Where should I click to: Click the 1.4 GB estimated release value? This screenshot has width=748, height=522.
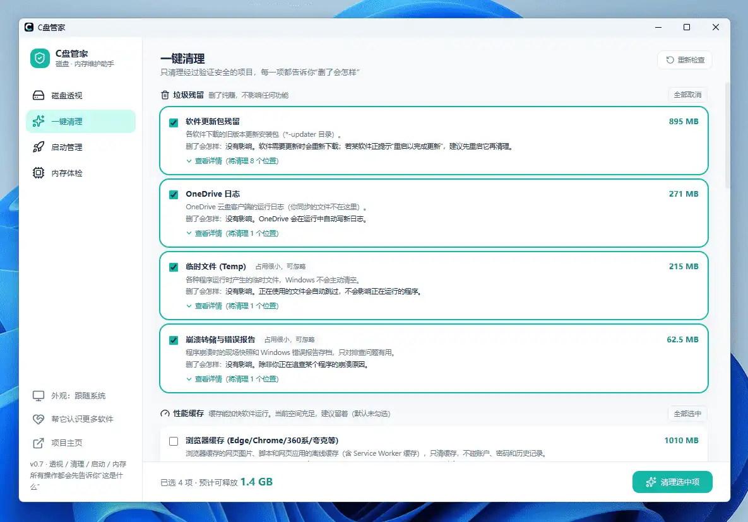(256, 482)
